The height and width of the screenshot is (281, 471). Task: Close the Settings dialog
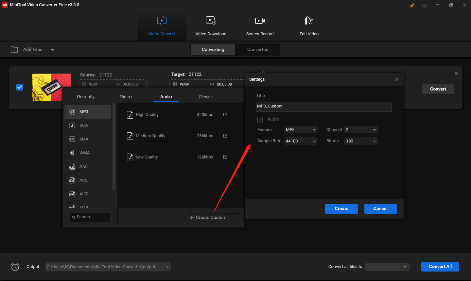coord(397,79)
